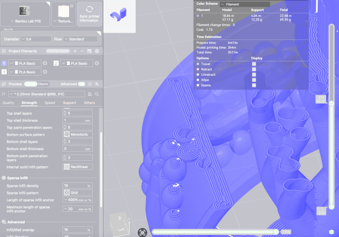Open Sparse infill pattern Grid dropdown
The image size is (339, 237).
[x=77, y=192]
